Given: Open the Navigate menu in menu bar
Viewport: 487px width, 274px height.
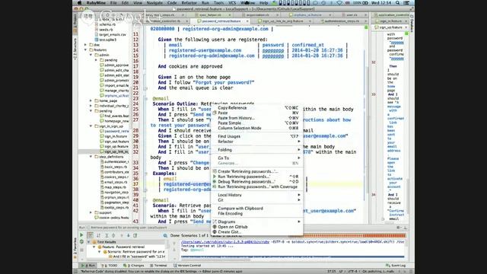Looking at the screenshot, I should point(154,3).
